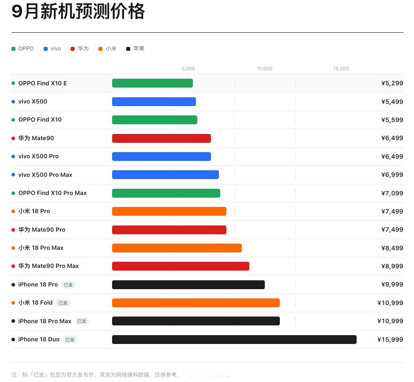Select the iPhone 18 Pro Max label
Screen dimensions: 414x382
[x=45, y=321]
